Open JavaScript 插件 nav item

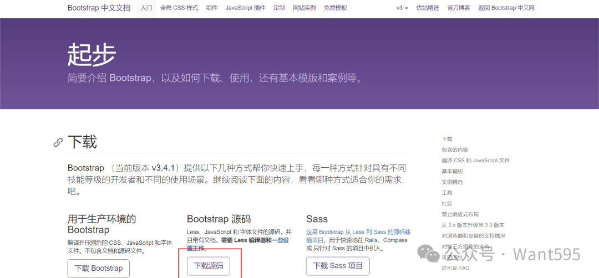[x=245, y=8]
